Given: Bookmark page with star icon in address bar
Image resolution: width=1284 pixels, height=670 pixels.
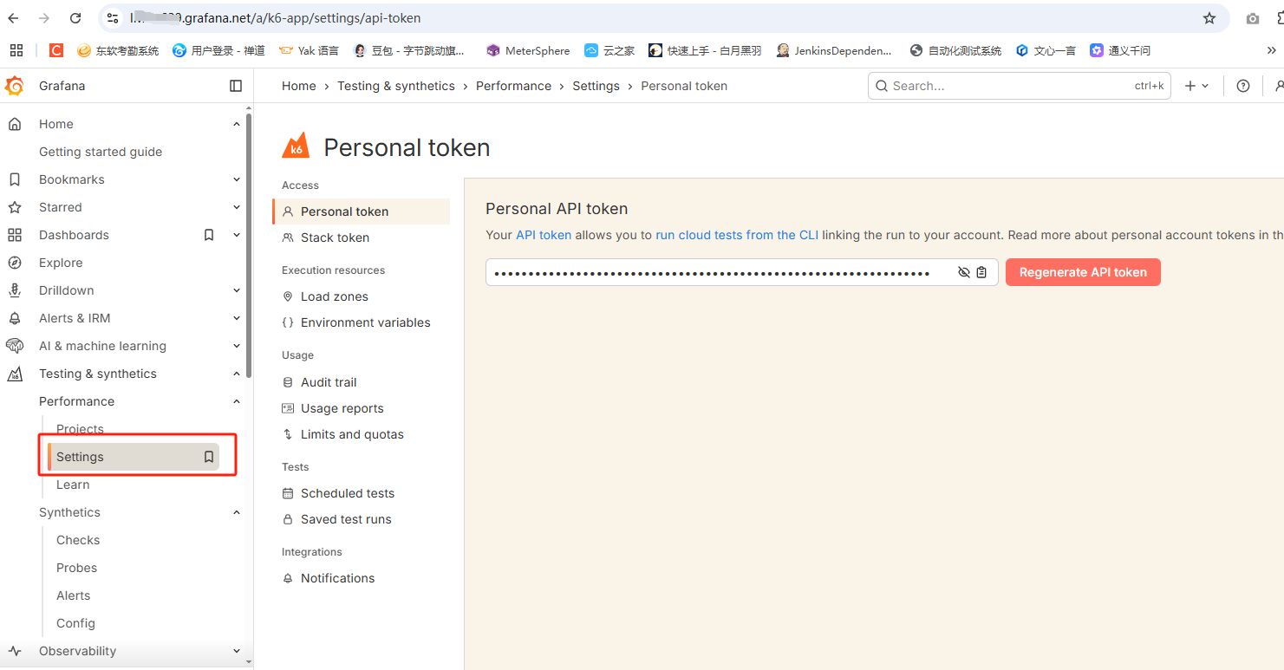Looking at the screenshot, I should (1209, 18).
